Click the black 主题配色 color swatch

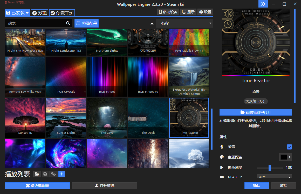[x=284, y=157]
